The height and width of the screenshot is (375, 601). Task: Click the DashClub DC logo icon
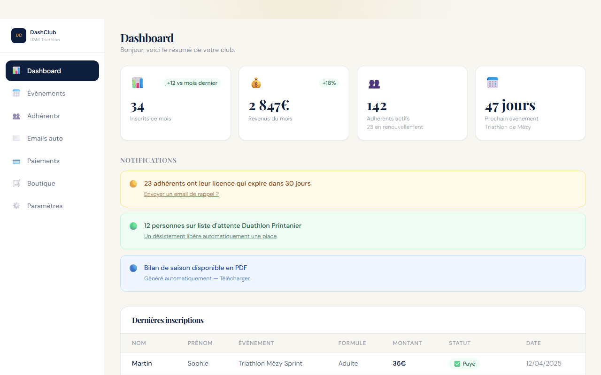(x=19, y=36)
